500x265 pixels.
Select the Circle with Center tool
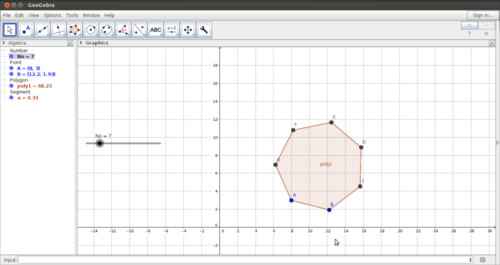[91, 30]
